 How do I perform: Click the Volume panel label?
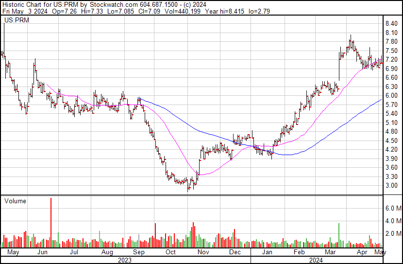[x=15, y=201]
